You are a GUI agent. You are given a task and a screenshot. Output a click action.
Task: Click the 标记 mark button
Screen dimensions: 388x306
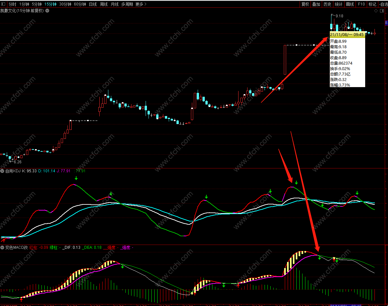click(x=372, y=4)
